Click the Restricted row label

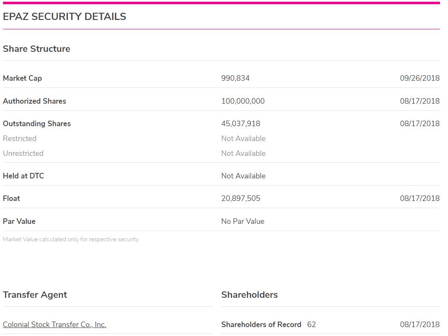click(x=20, y=138)
